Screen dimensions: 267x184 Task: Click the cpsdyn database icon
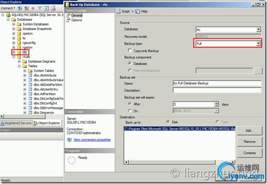pos(19,34)
